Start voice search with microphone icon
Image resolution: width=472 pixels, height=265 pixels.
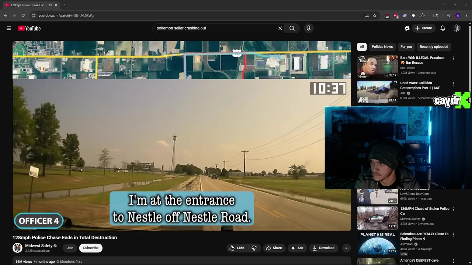click(309, 28)
